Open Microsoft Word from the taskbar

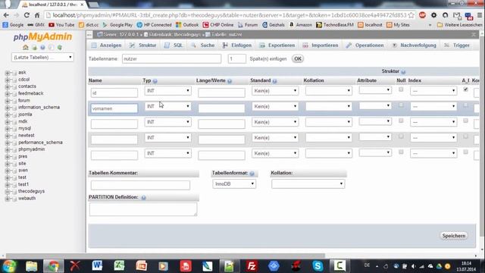click(x=97, y=266)
